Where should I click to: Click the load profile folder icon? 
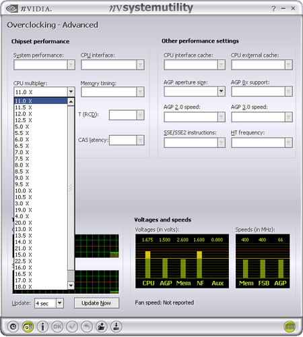(102, 326)
